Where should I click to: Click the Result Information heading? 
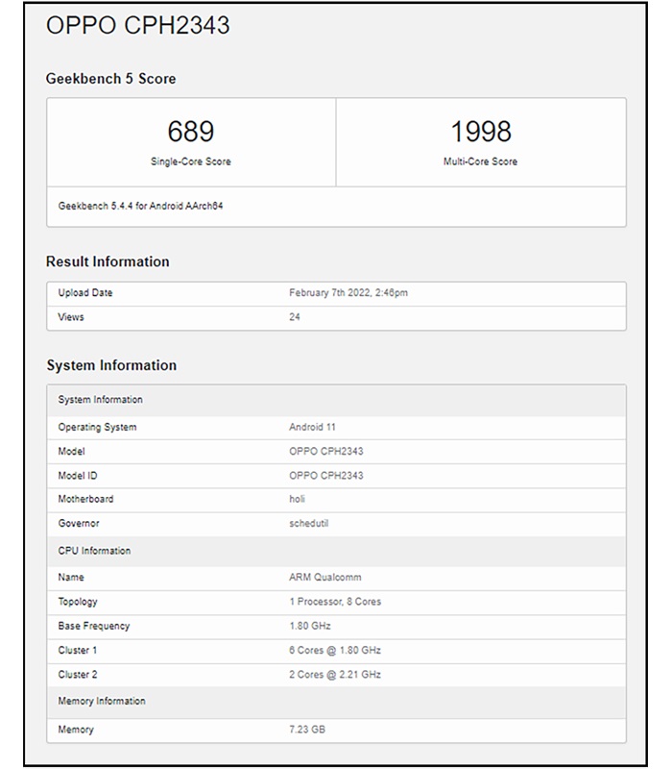pos(108,261)
